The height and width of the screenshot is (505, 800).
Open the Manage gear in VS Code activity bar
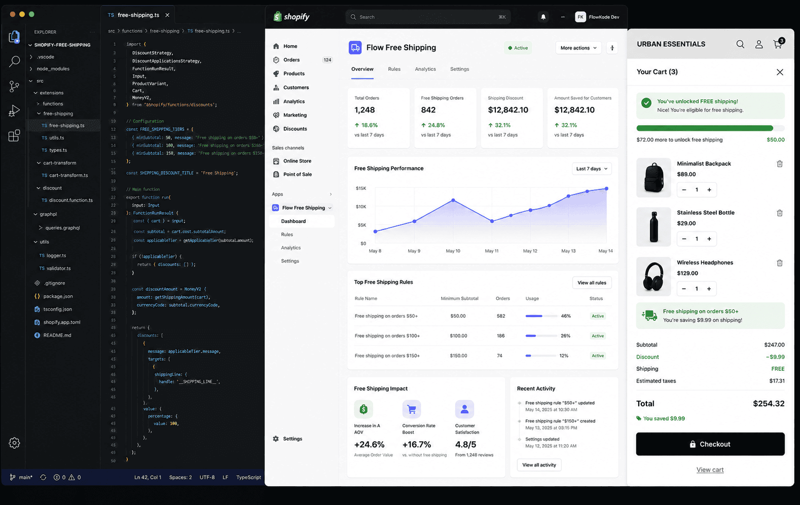(x=14, y=443)
